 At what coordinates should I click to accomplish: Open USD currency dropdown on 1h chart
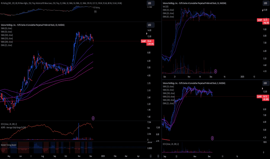click(x=265, y=3)
